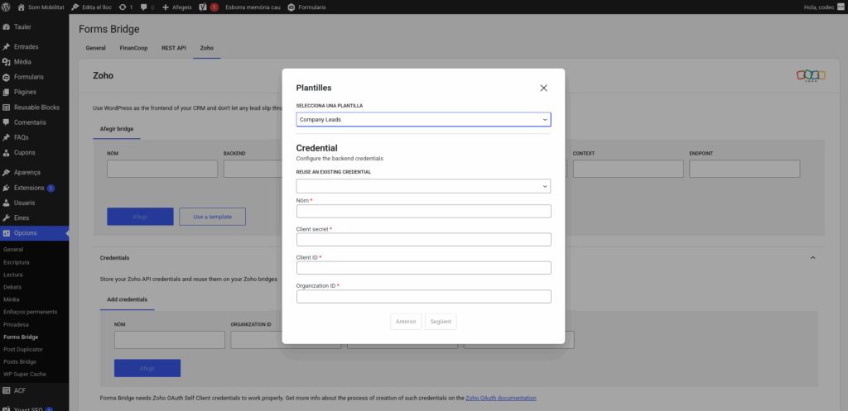Open Post Duplicator submenu item
The height and width of the screenshot is (411, 848).
[x=23, y=350]
